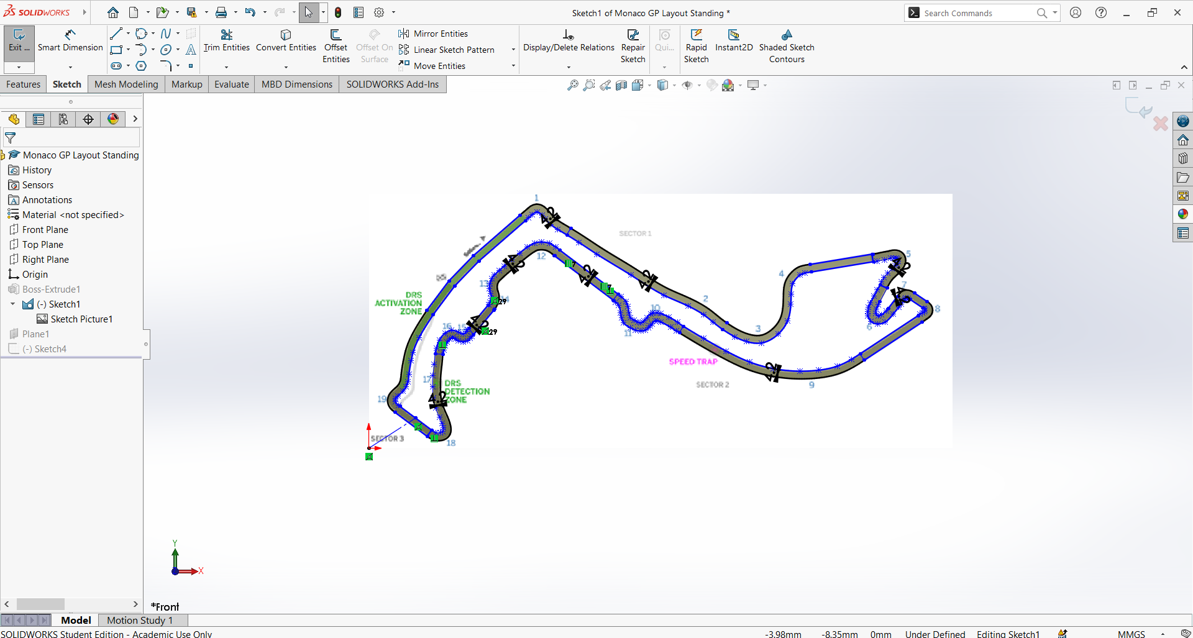Open Move Entities dropdown arrow
This screenshot has height=638, width=1193.
pos(513,66)
